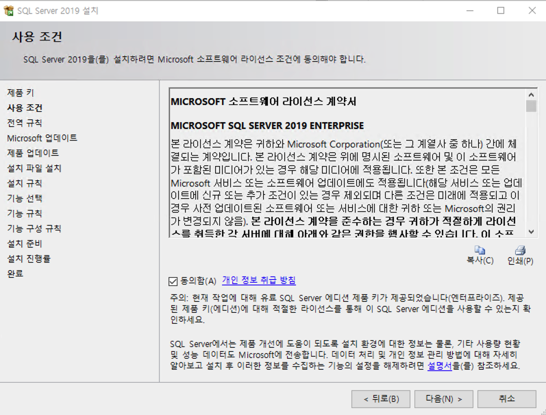
Task: Select the 설치 준비 step
Action: [25, 244]
